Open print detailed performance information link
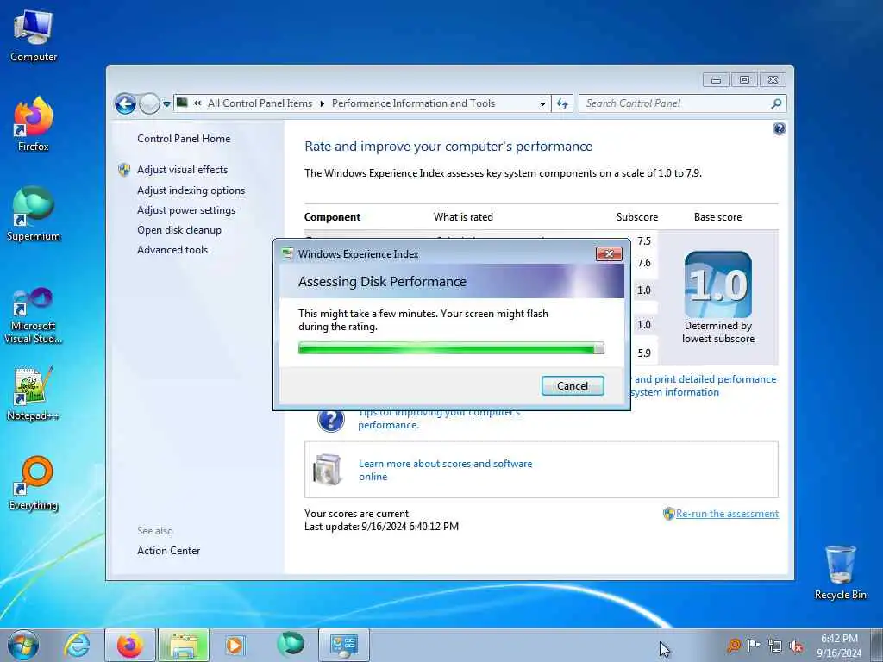The image size is (883, 662). coord(704,385)
